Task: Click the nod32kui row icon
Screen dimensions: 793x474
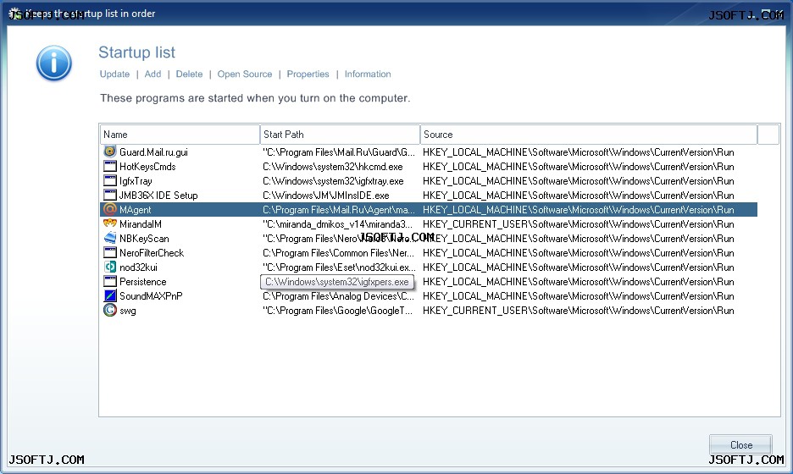Action: pyautogui.click(x=110, y=267)
